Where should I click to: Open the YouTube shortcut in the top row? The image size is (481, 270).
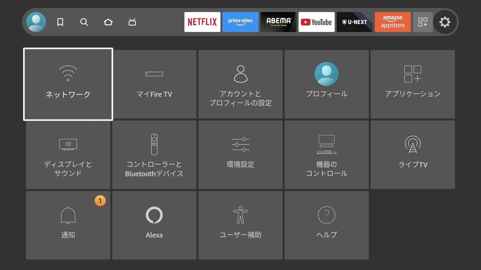click(x=316, y=21)
